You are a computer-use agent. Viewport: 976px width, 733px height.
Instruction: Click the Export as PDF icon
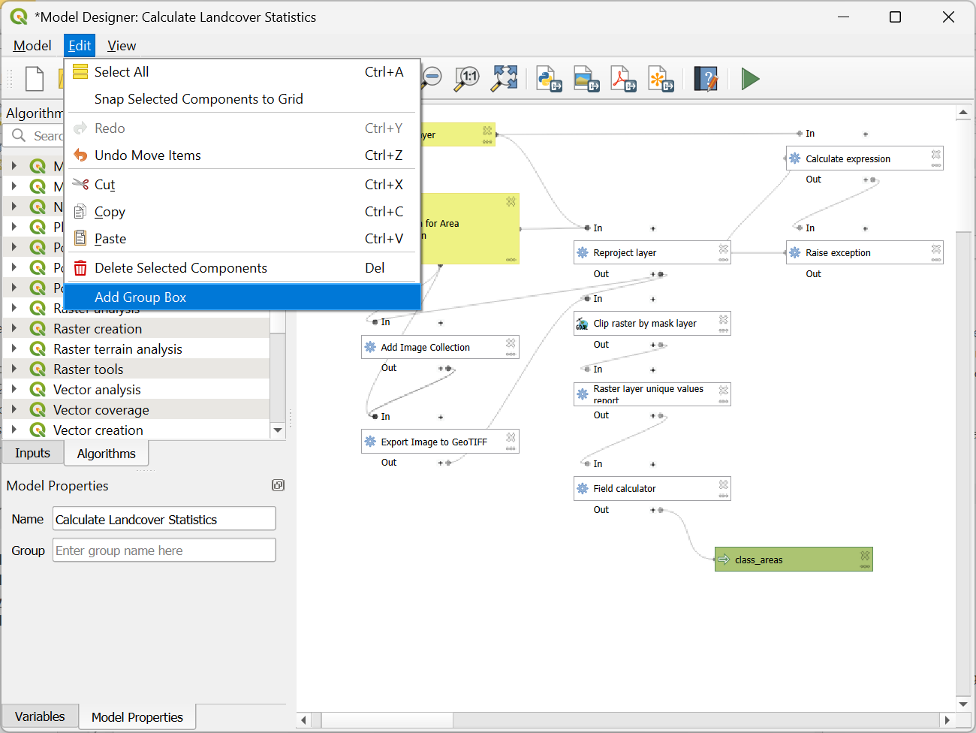pos(623,78)
